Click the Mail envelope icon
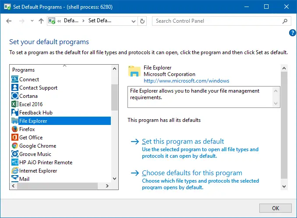Screen dimensions: 297x218 (x=15, y=179)
